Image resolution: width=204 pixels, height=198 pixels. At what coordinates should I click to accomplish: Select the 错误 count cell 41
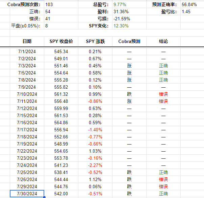pyautogui.click(x=61, y=19)
